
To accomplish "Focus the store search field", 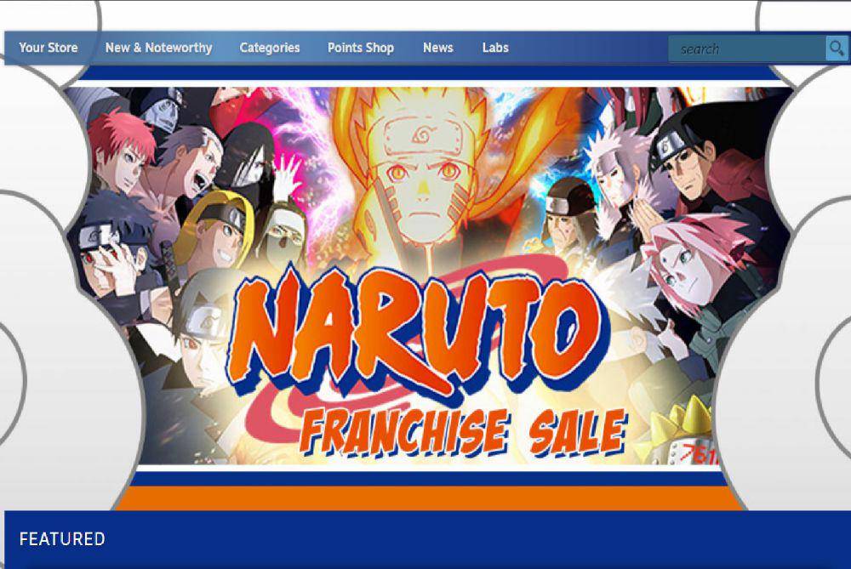I will (747, 48).
